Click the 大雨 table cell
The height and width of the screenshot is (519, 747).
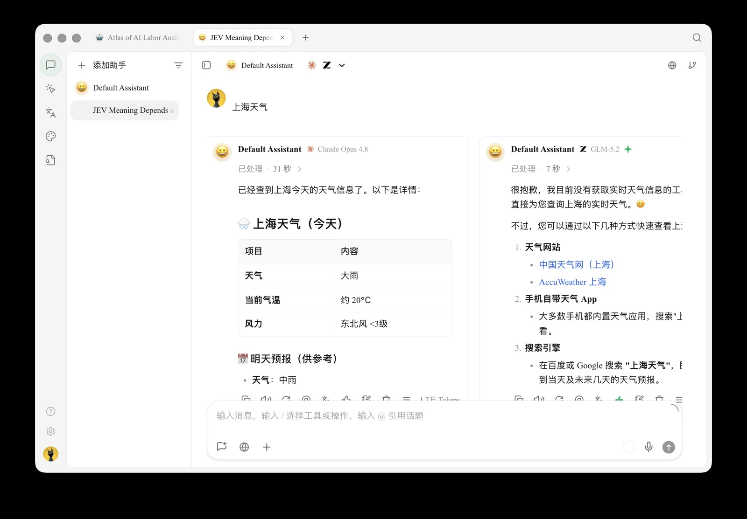pyautogui.click(x=393, y=276)
